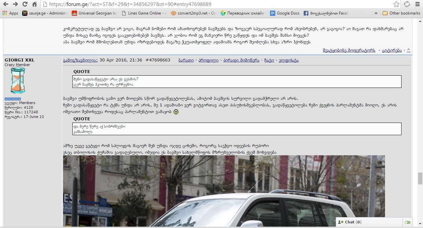Show hidden bookmarks with the chevron
This screenshot has height=228, width=423.
tap(376, 13)
